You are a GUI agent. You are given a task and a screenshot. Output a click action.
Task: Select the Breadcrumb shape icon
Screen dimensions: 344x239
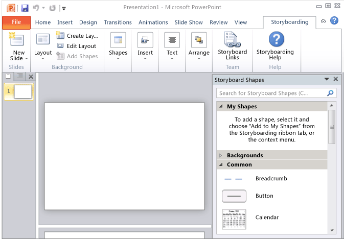point(234,179)
